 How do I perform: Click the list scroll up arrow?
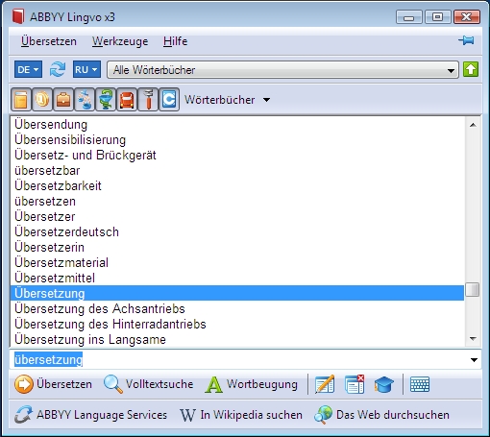tap(473, 125)
